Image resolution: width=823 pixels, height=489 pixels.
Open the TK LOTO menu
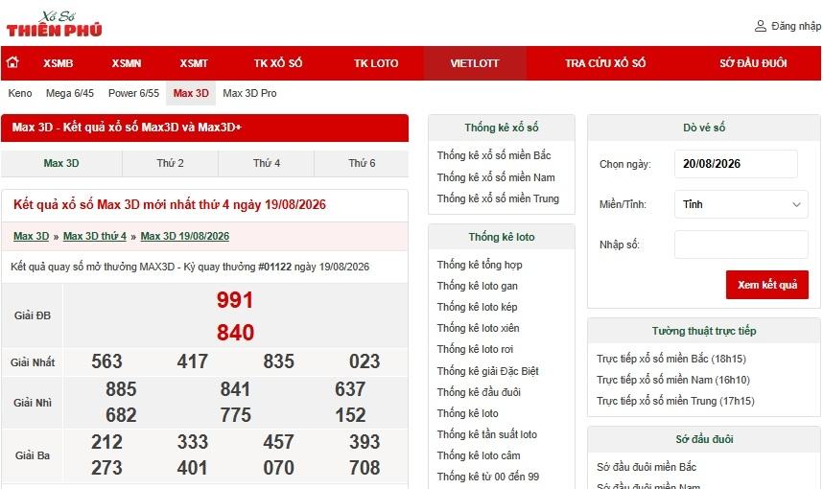(376, 63)
